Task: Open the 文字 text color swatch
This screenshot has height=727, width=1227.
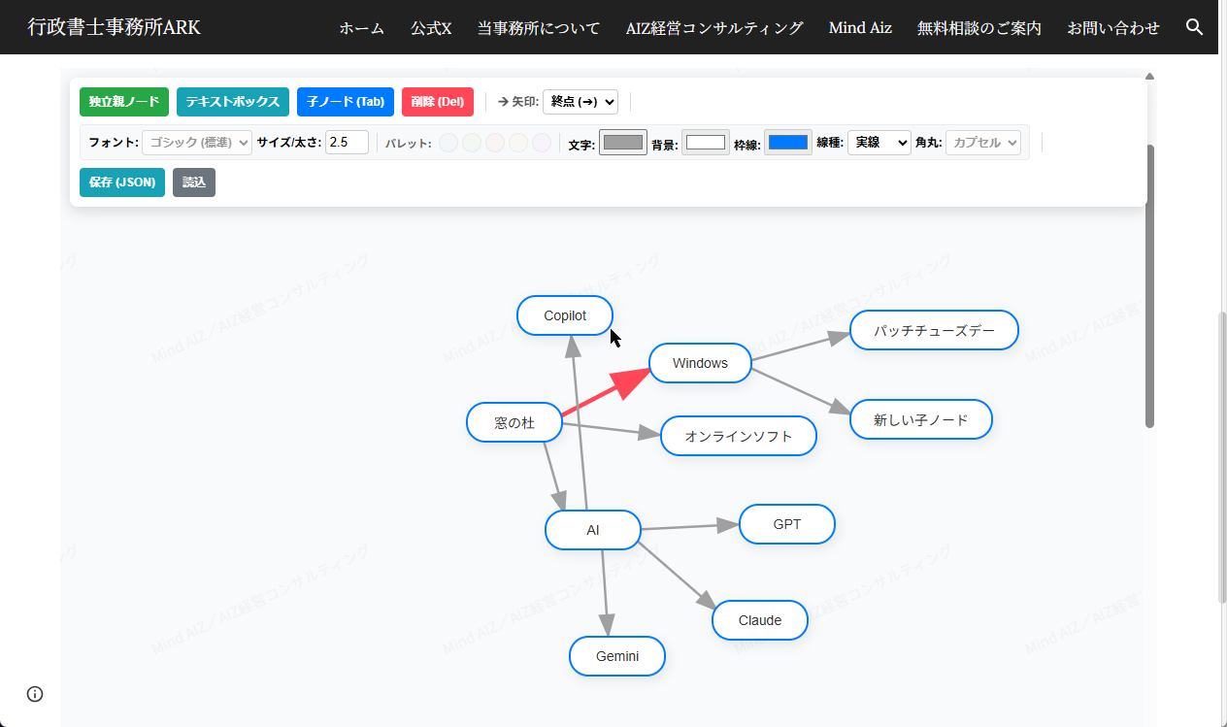Action: (x=623, y=143)
